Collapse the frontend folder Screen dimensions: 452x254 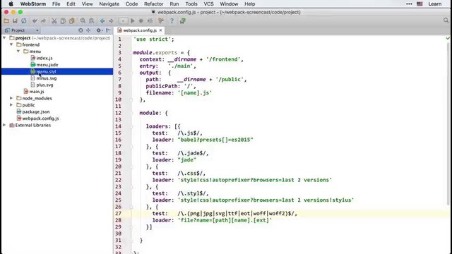pos(11,44)
